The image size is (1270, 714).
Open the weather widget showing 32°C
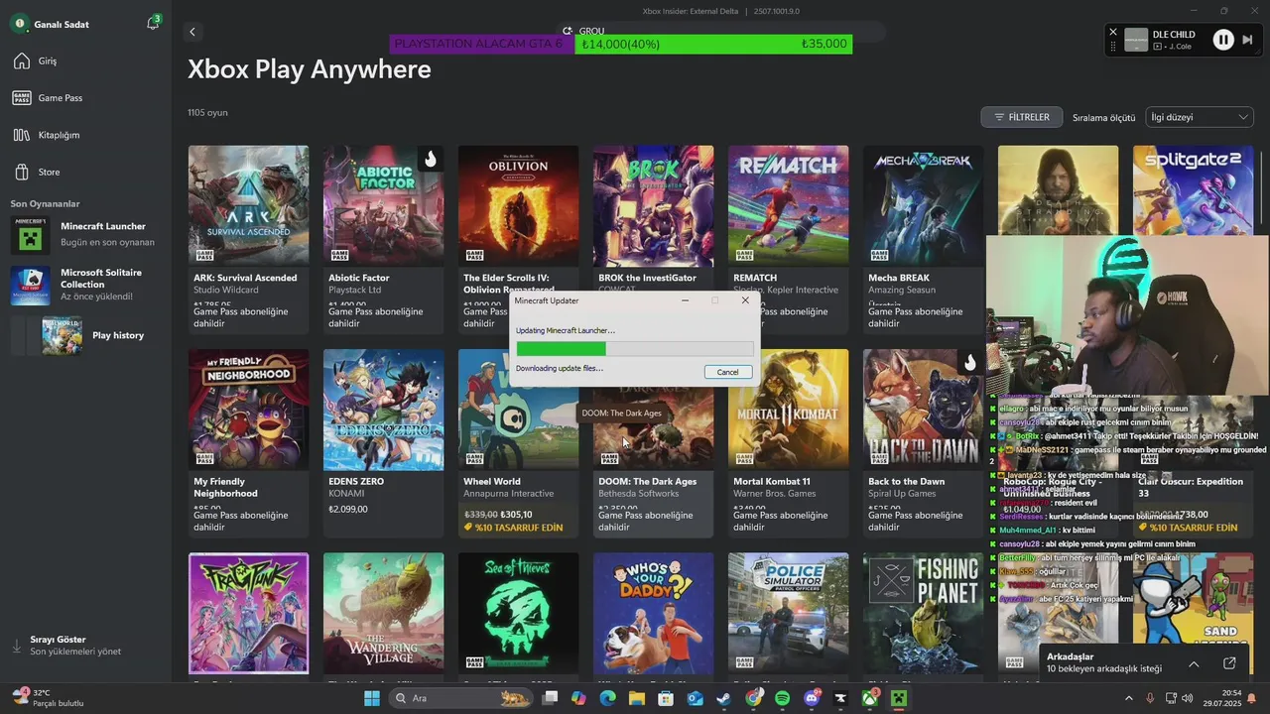click(x=50, y=698)
